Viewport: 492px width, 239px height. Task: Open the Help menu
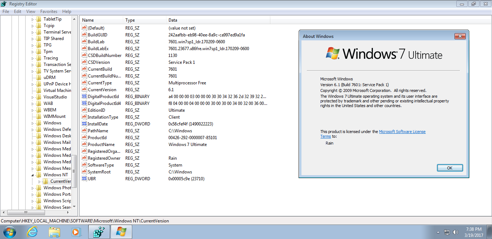[67, 12]
